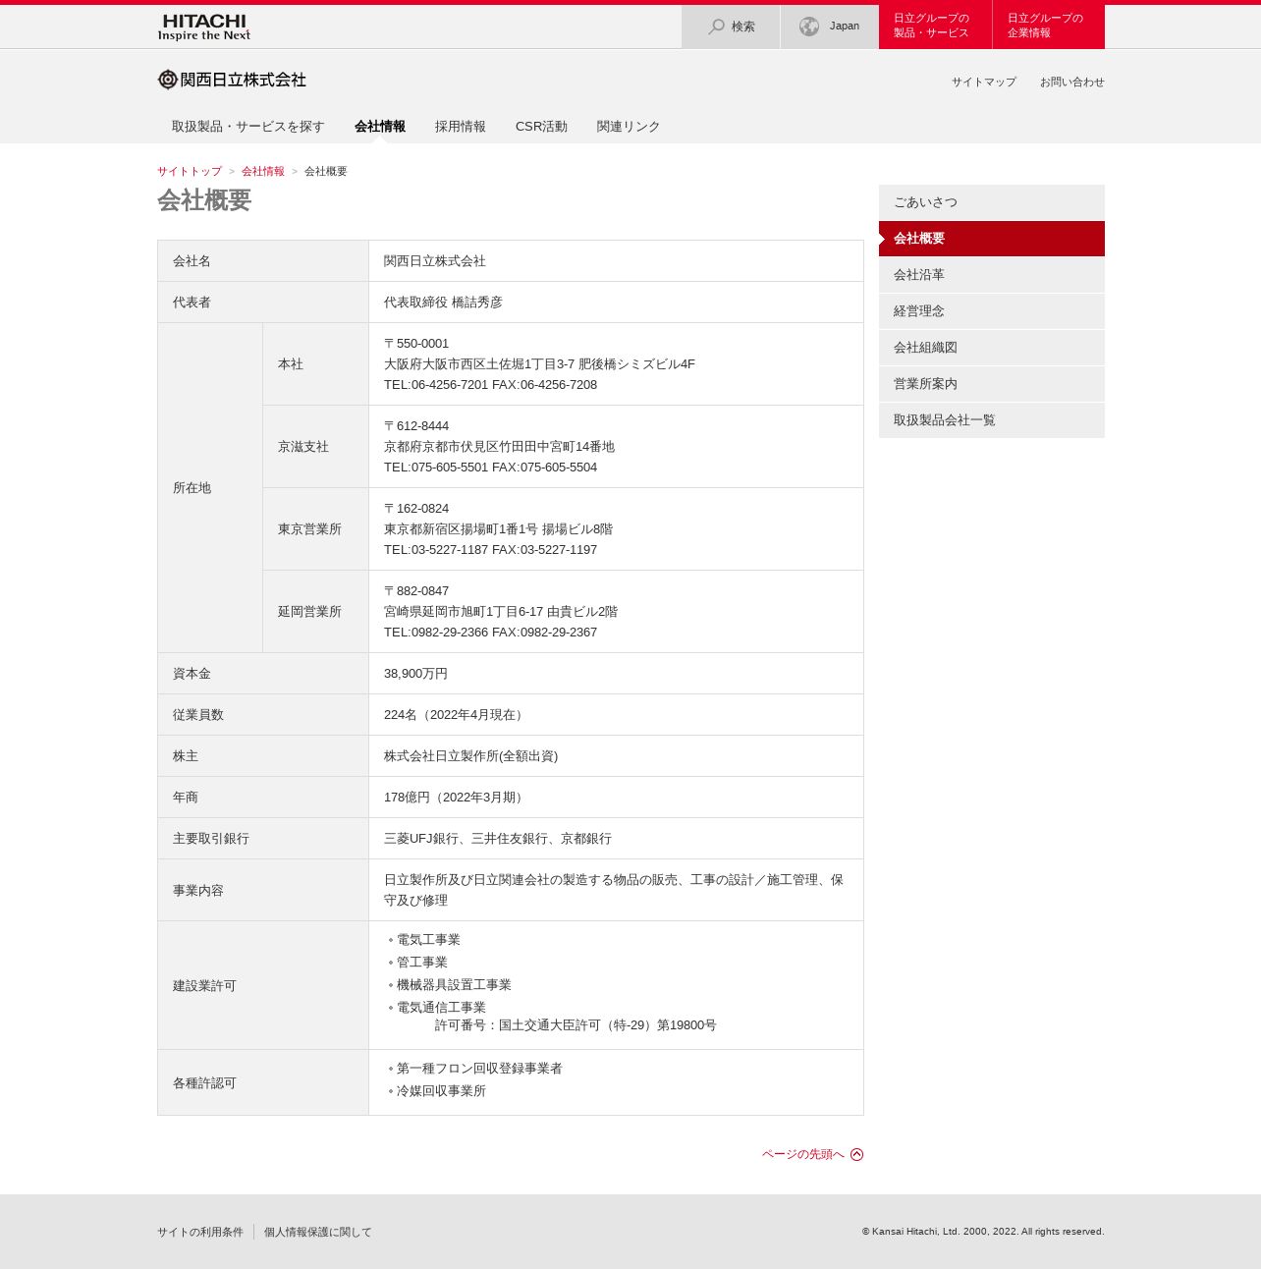
Task: Open the サイトマップ link
Action: (x=984, y=83)
